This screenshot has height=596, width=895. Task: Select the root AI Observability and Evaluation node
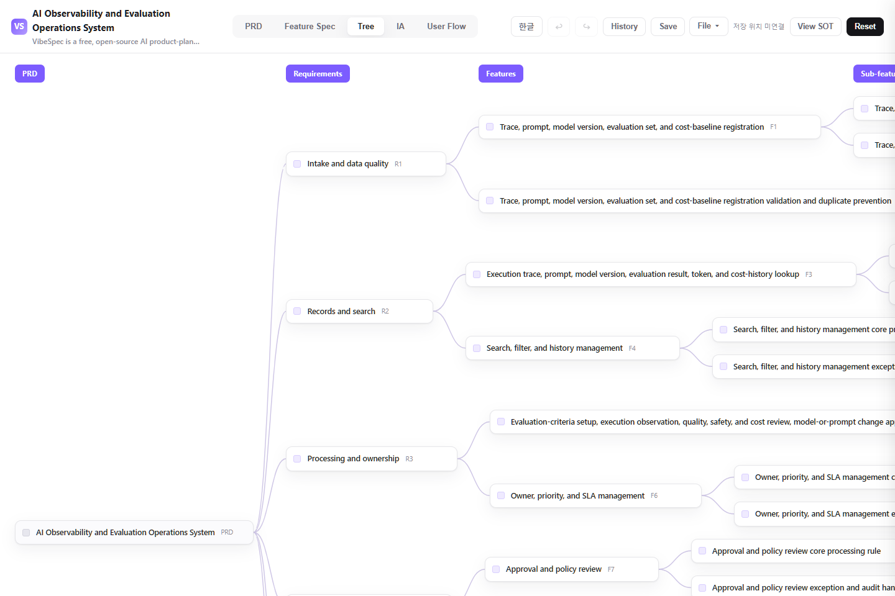134,533
